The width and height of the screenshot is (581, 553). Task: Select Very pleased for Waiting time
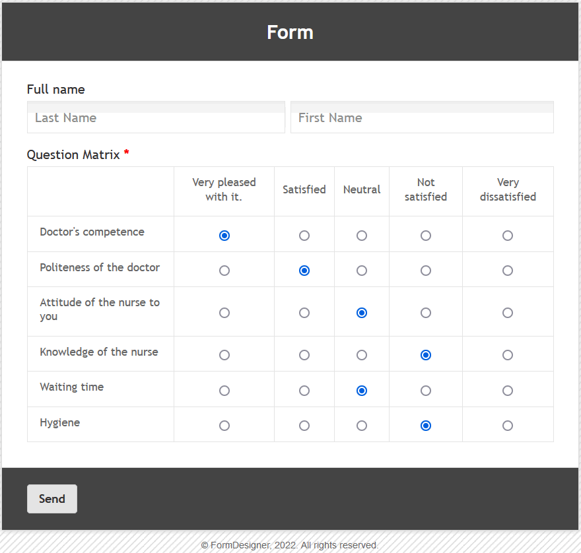tap(224, 391)
